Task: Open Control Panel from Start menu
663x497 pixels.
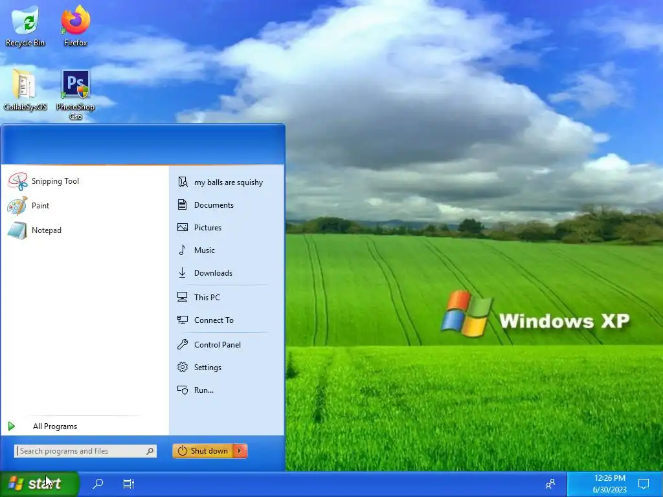Action: (227, 344)
